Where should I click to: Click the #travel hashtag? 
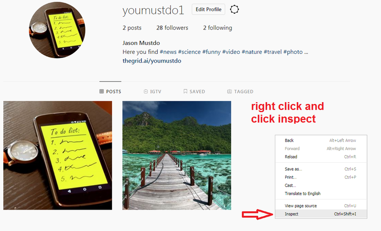[272, 52]
